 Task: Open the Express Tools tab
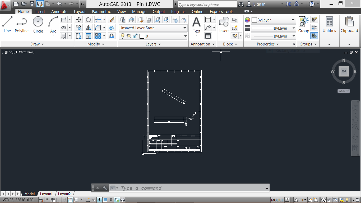[x=222, y=12]
